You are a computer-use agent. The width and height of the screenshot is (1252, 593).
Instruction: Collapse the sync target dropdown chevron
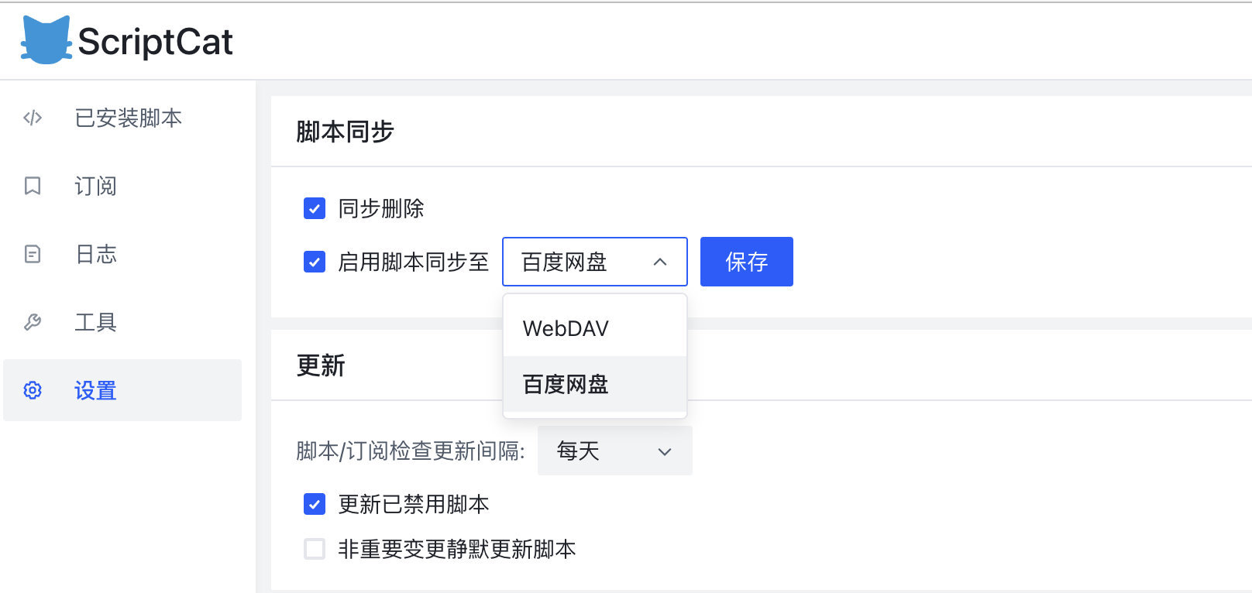[660, 262]
